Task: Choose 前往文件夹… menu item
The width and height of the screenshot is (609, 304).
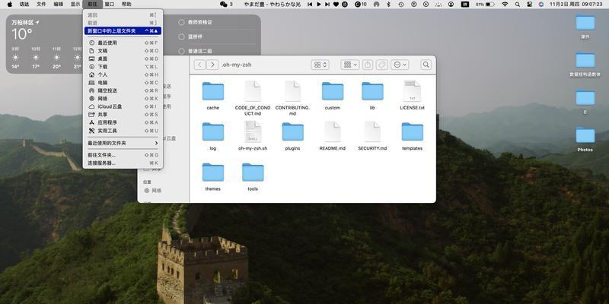Action: click(123, 155)
